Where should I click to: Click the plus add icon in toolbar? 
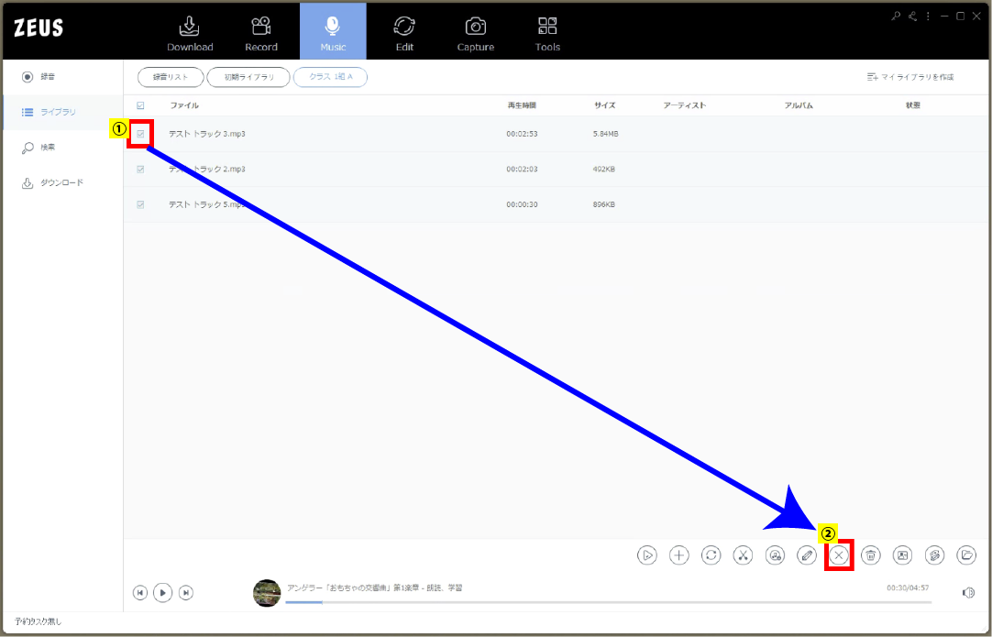pos(678,555)
